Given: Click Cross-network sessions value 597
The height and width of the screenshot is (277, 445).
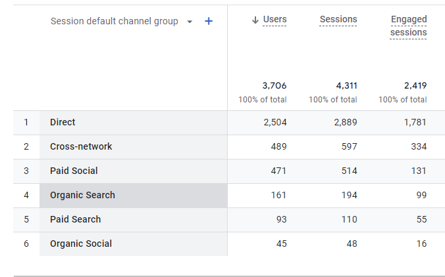Looking at the screenshot, I should click(350, 146).
